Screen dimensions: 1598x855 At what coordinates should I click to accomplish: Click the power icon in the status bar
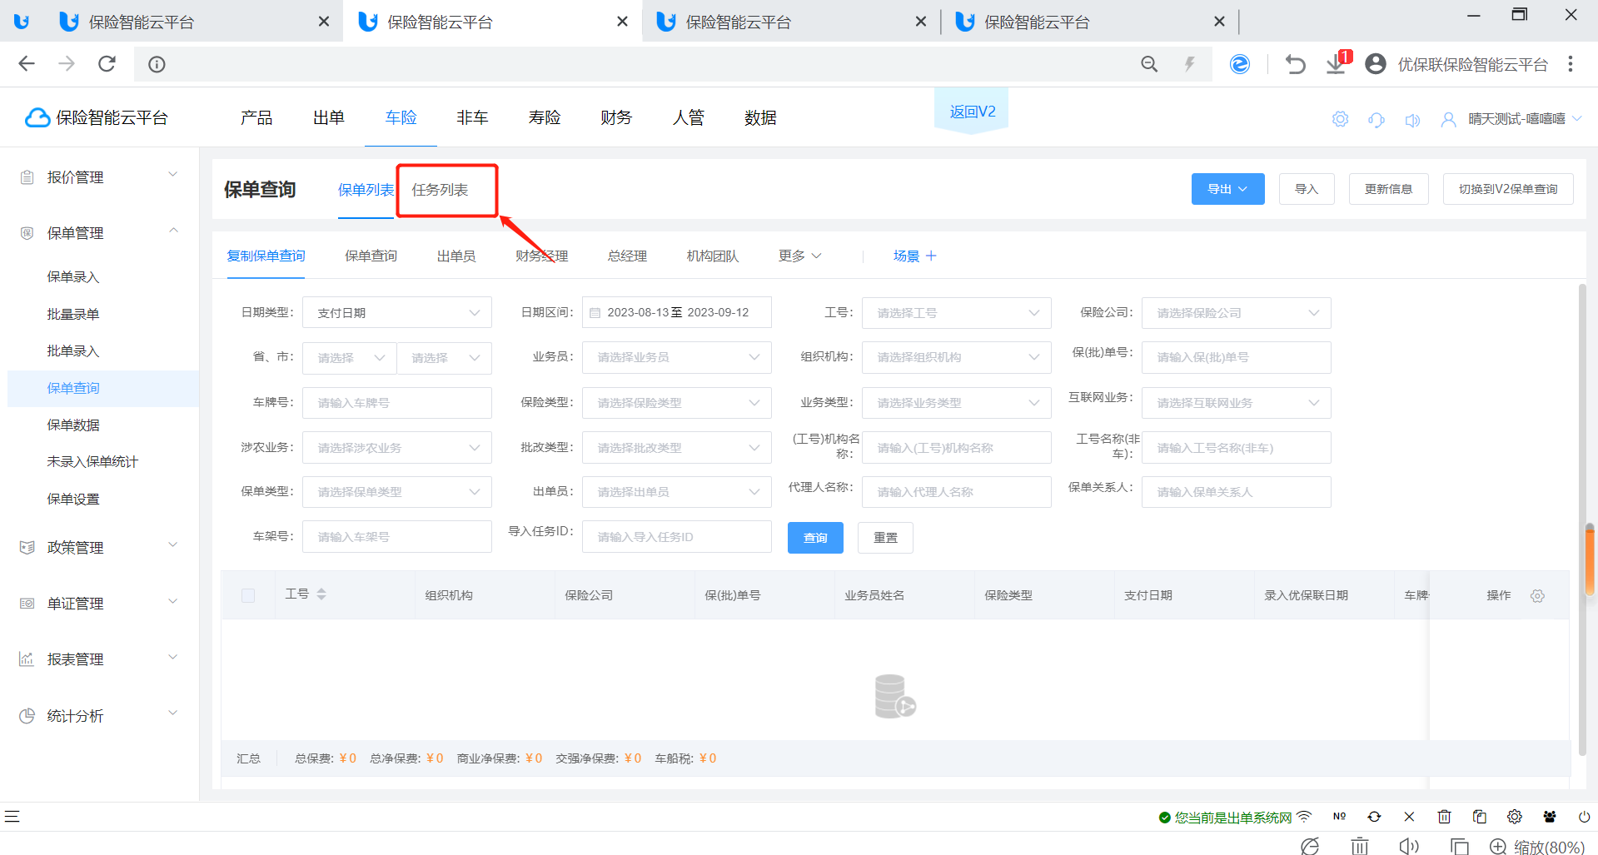1584,817
